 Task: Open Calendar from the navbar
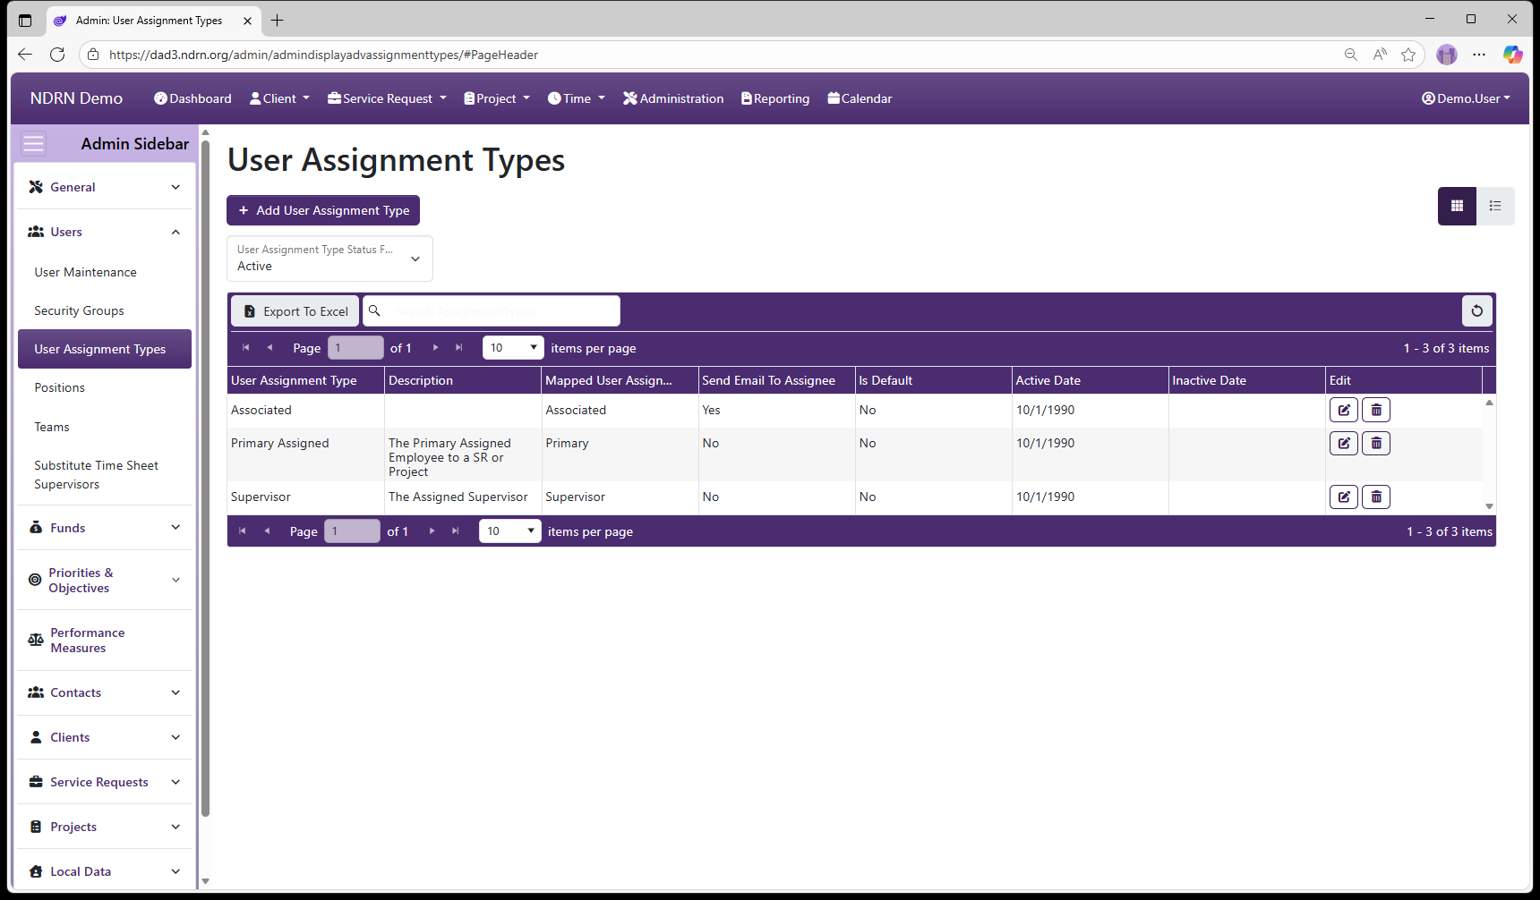[860, 98]
